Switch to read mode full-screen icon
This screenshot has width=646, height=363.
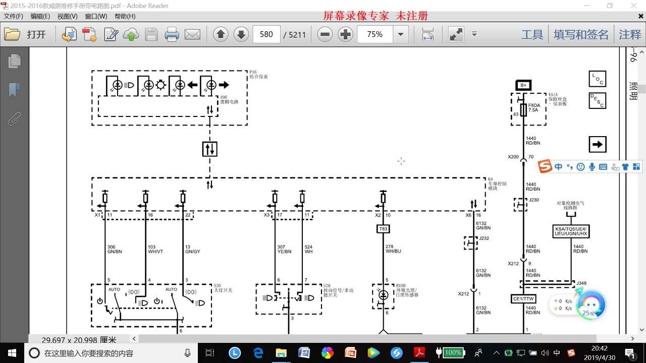(x=456, y=34)
